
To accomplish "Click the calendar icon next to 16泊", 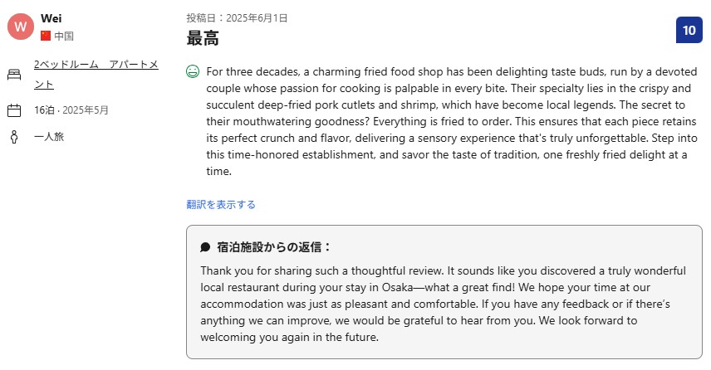I will [x=14, y=110].
